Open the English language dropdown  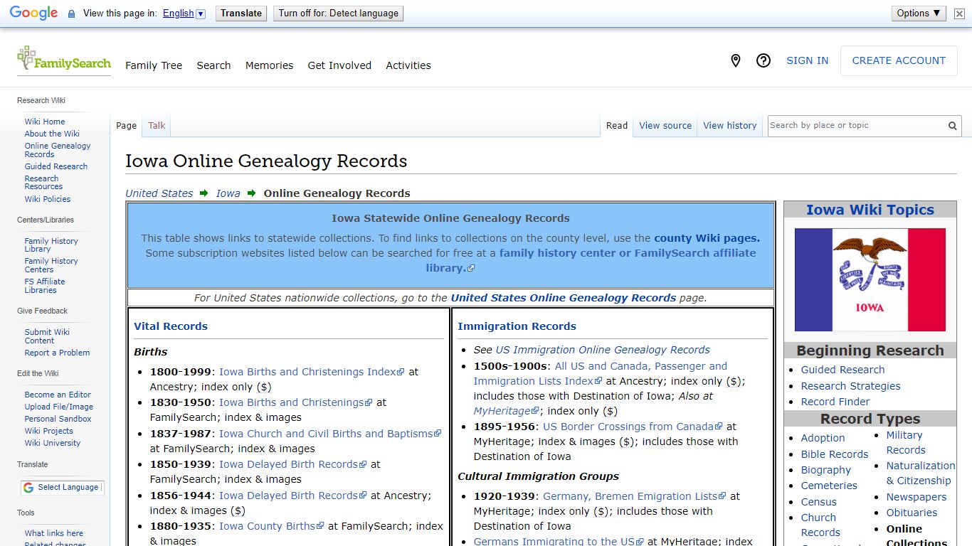coord(184,14)
